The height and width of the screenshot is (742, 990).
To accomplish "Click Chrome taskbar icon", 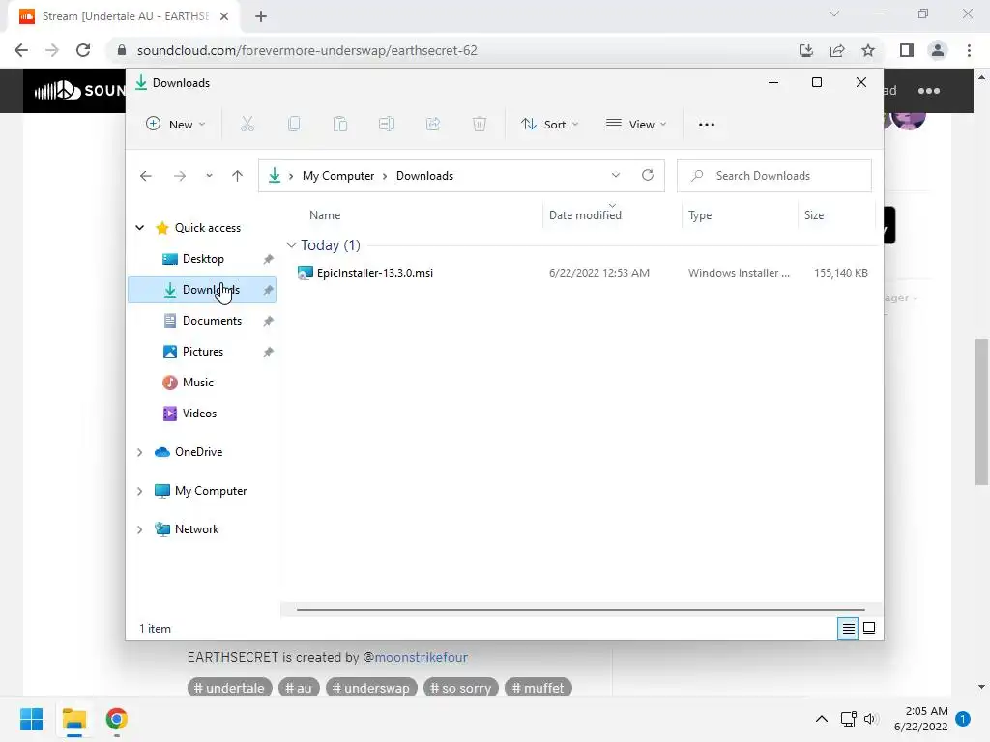I will pyautogui.click(x=117, y=719).
